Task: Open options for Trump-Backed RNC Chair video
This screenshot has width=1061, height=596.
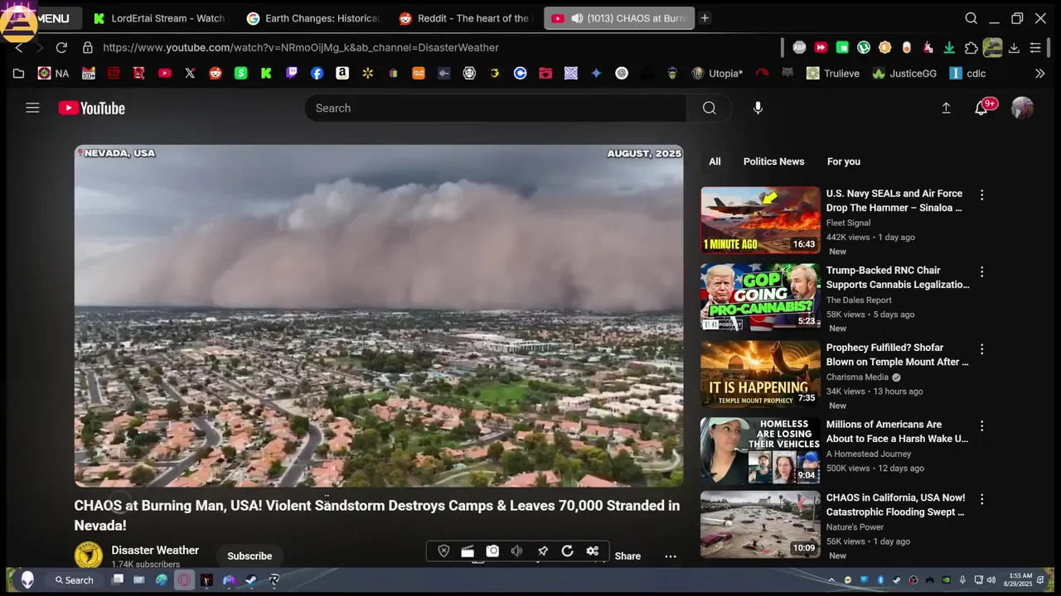Action: [x=982, y=272]
